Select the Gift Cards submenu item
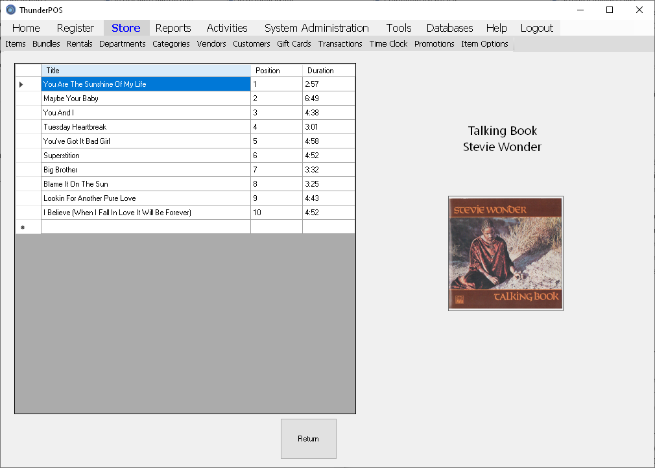655x468 pixels. point(294,44)
